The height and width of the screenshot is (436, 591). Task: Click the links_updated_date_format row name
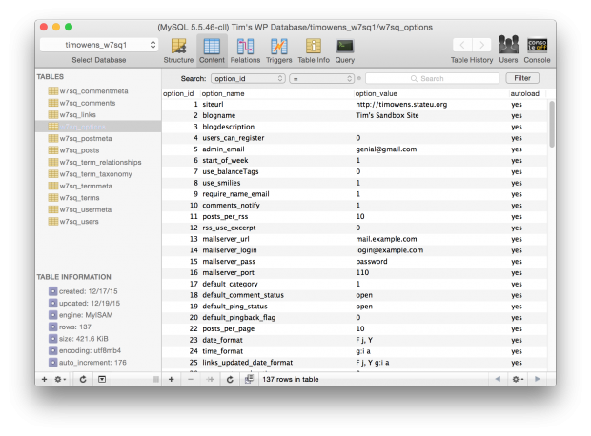point(248,363)
